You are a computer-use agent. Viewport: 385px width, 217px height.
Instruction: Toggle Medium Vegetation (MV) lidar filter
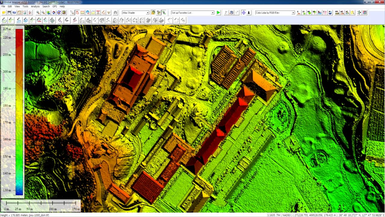(x=309, y=13)
